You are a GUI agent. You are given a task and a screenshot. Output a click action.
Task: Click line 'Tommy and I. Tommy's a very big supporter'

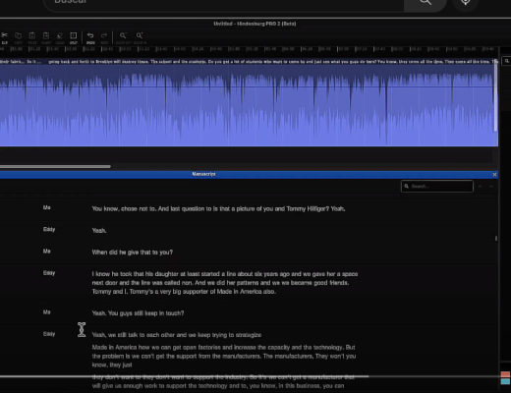184,292
